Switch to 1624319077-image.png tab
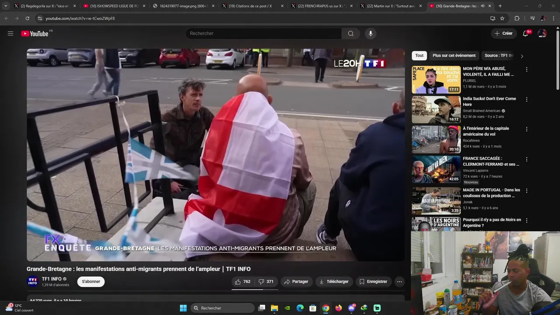560x315 pixels. click(x=183, y=6)
